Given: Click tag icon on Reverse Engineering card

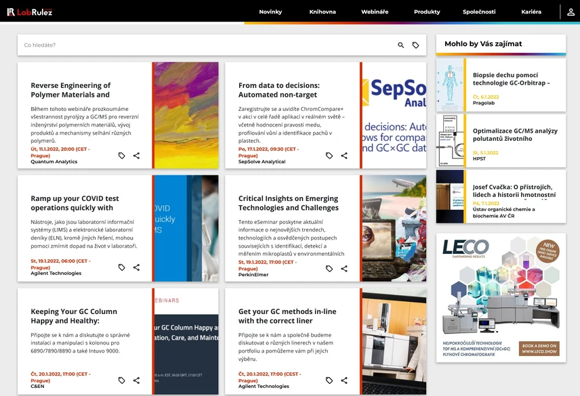Looking at the screenshot, I should [x=122, y=156].
